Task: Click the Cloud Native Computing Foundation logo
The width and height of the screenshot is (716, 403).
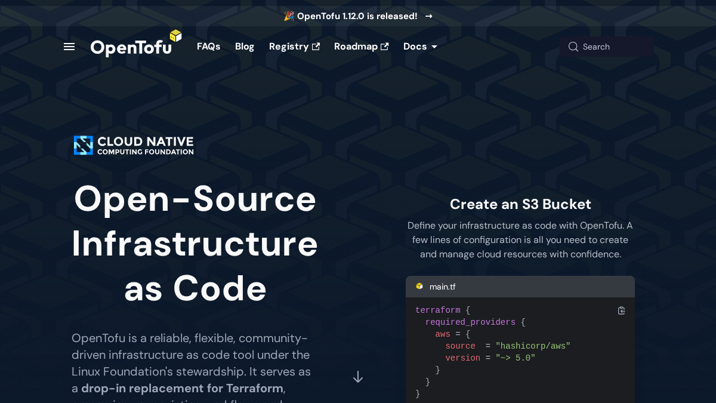Action: click(134, 145)
